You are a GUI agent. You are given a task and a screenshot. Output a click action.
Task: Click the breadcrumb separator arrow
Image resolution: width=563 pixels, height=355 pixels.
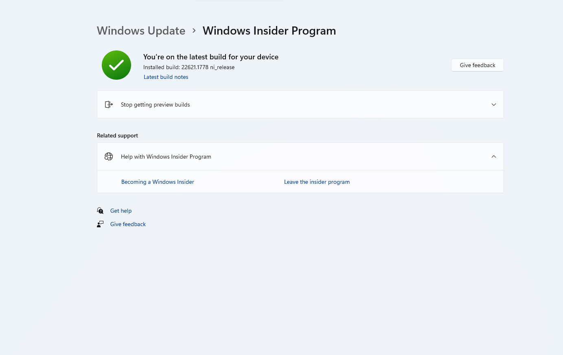[194, 30]
